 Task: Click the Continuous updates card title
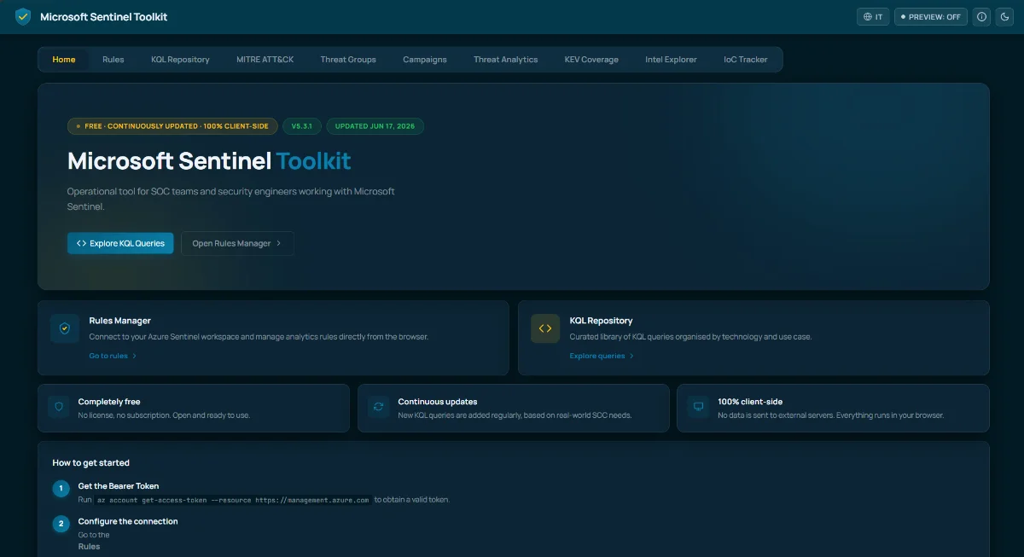coord(438,402)
